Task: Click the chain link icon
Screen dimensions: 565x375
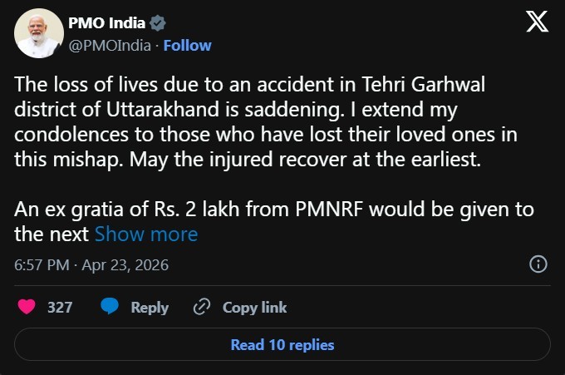Action: coord(200,307)
